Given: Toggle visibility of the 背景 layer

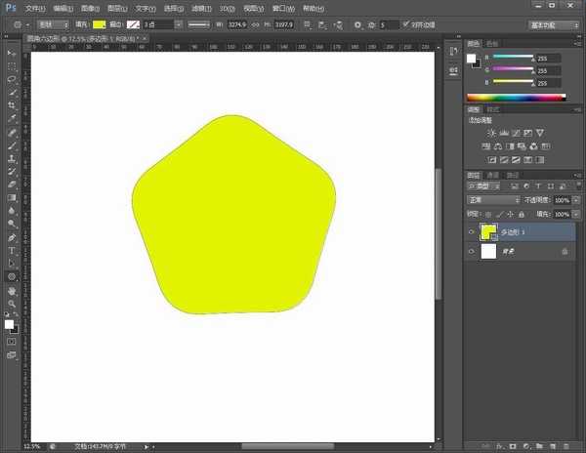Looking at the screenshot, I should (472, 252).
